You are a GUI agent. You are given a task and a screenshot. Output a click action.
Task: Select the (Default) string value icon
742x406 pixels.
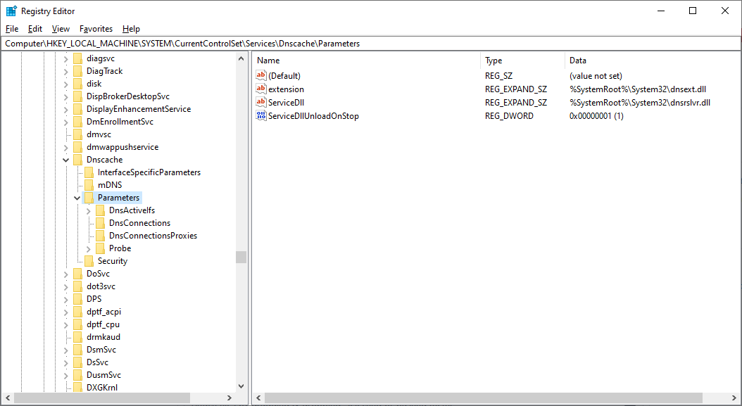(261, 75)
